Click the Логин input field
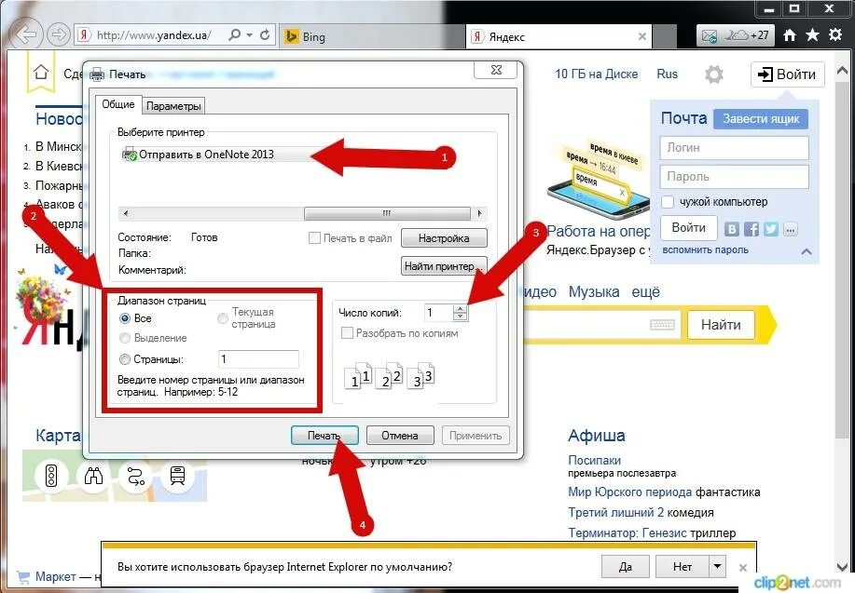This screenshot has width=855, height=593. [734, 148]
